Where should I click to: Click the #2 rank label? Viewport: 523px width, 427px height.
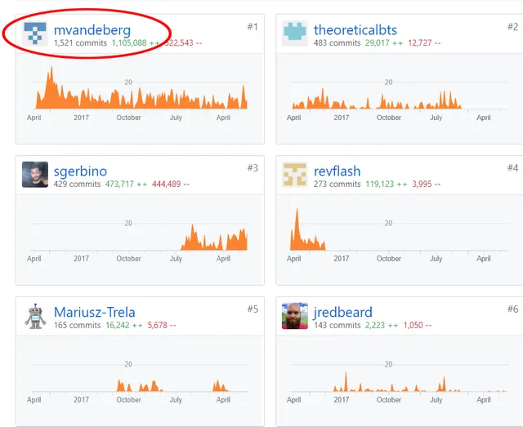(512, 27)
